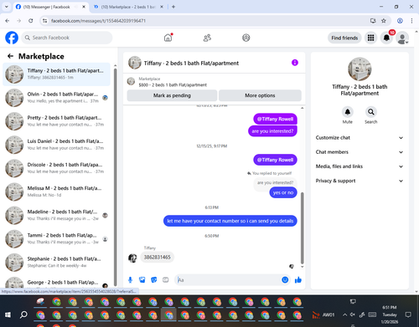
Task: Open conversation information purple icon
Action: point(295,63)
